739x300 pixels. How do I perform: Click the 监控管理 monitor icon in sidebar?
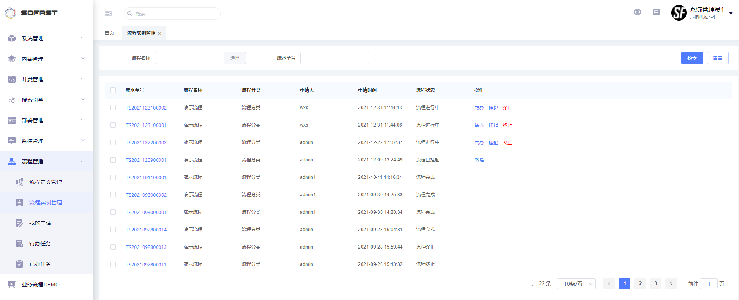12,141
